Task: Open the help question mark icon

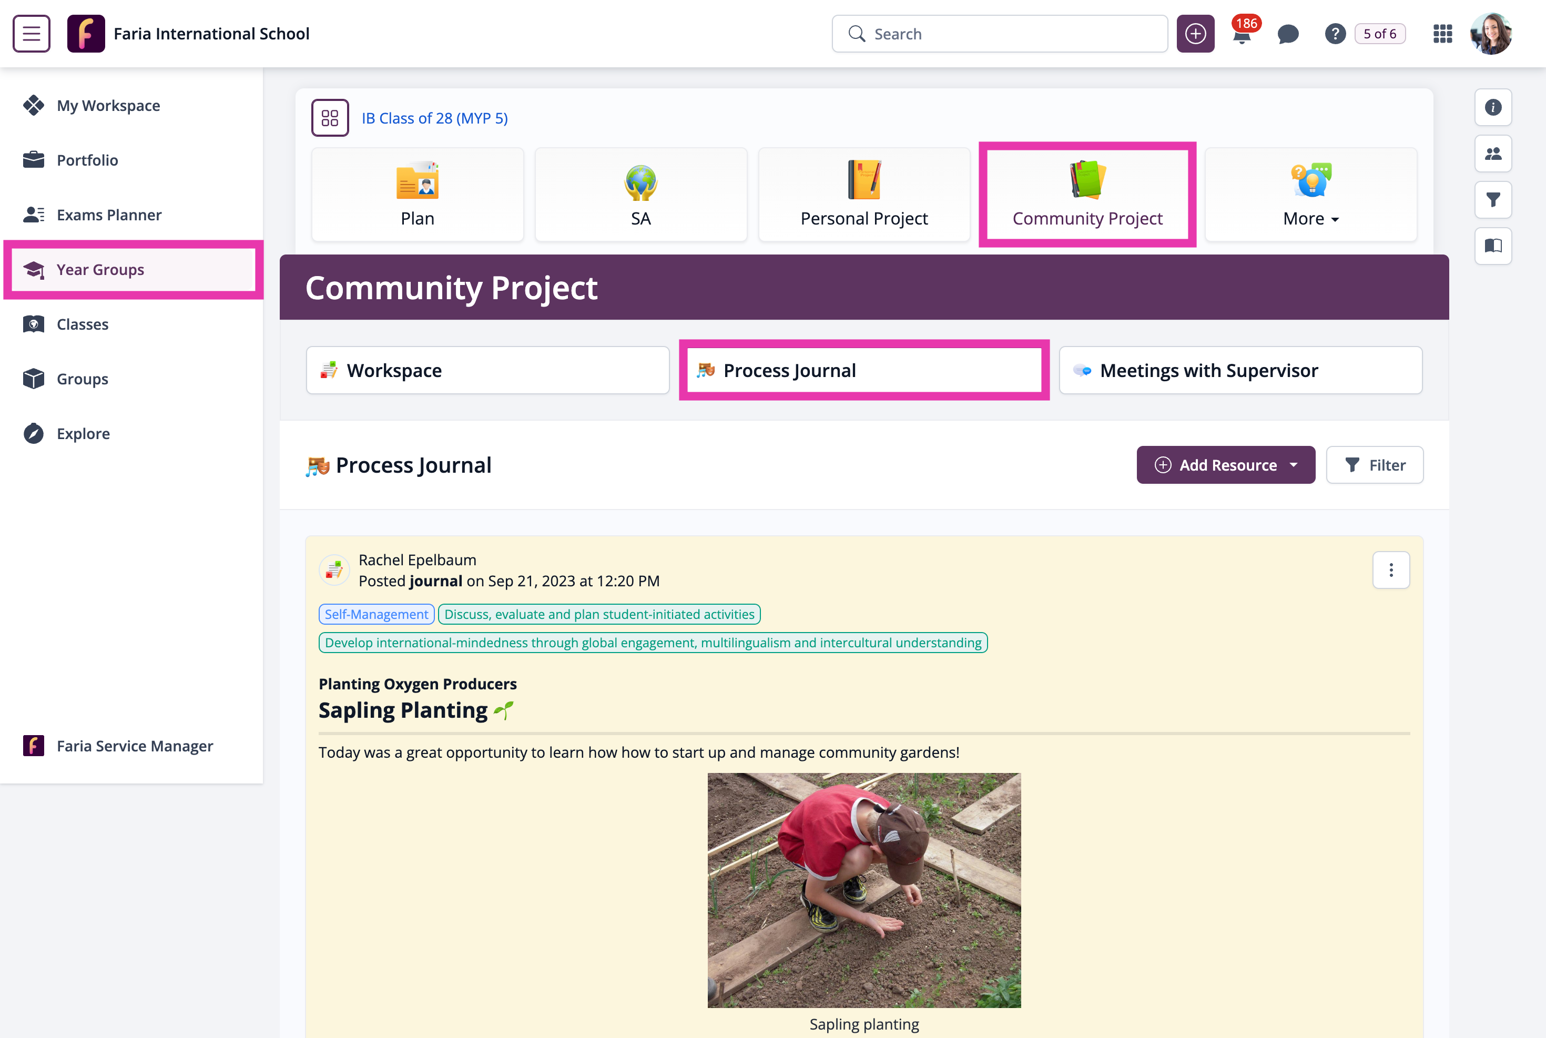Action: [1335, 34]
